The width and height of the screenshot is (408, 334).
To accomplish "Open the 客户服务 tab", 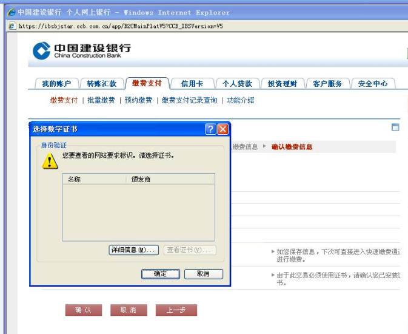I will click(x=327, y=84).
